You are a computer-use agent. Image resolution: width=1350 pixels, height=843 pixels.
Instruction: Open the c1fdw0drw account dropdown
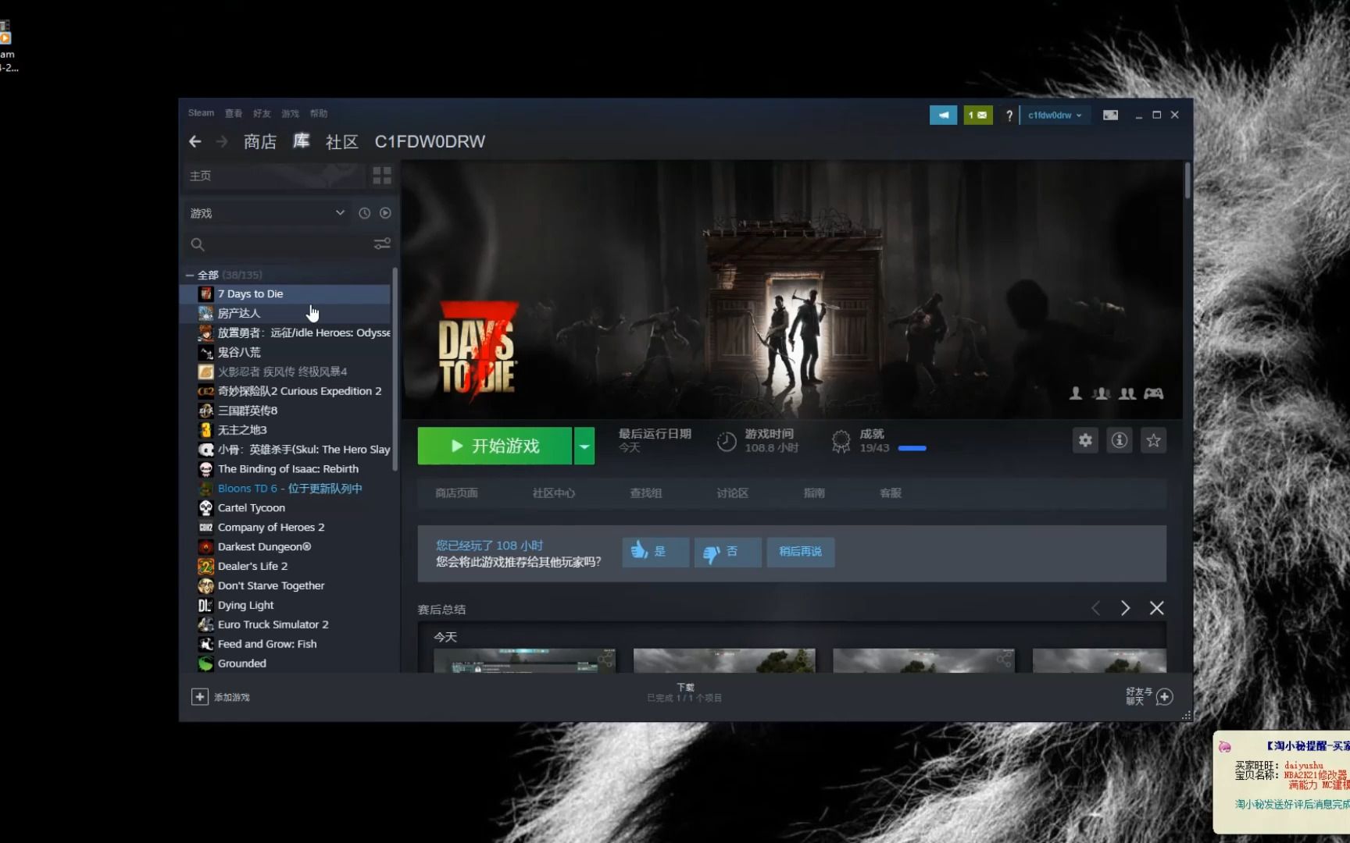point(1055,115)
